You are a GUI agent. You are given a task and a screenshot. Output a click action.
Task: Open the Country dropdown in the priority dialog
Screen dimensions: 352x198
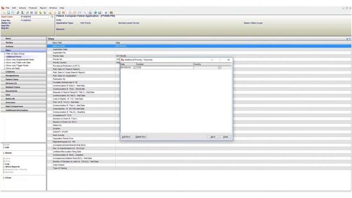[x=219, y=68]
